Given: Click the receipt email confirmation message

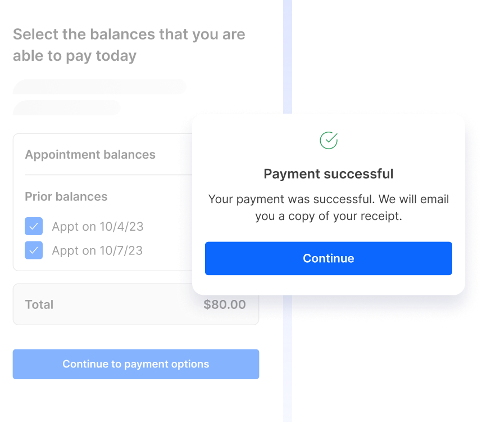Looking at the screenshot, I should 329,208.
